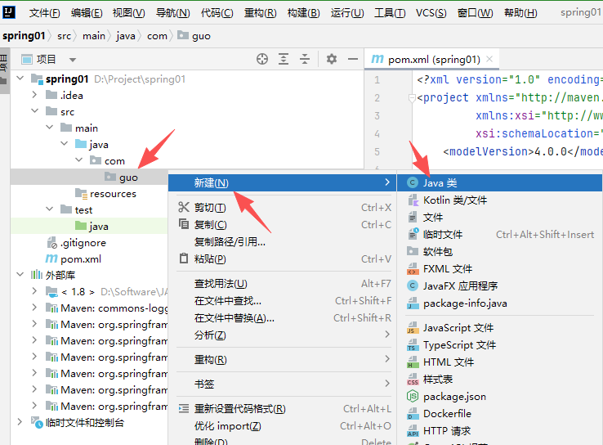Select the .gitignore file in tree
Viewport: 603px width, 445px height.
[x=83, y=243]
